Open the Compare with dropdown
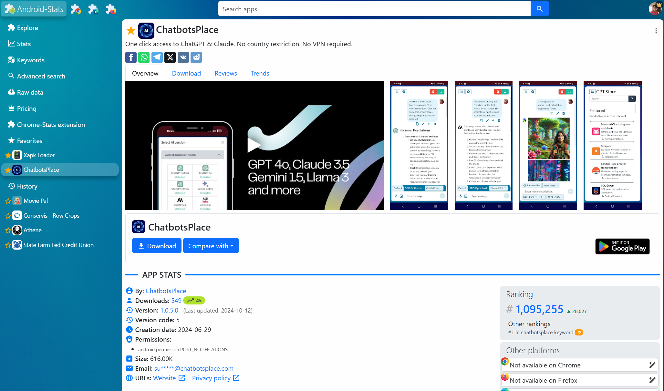This screenshot has height=391, width=664. pyautogui.click(x=211, y=246)
